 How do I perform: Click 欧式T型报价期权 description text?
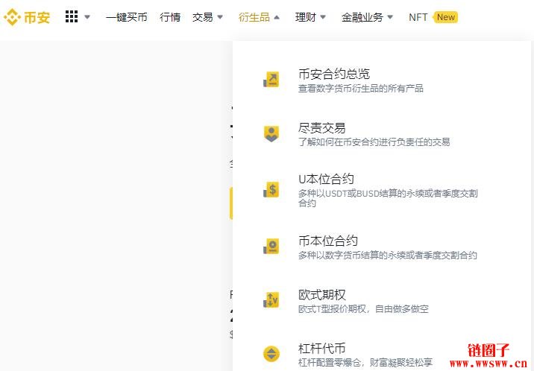pos(363,308)
